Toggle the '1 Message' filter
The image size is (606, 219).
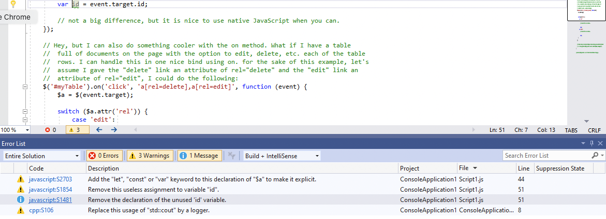coord(200,156)
